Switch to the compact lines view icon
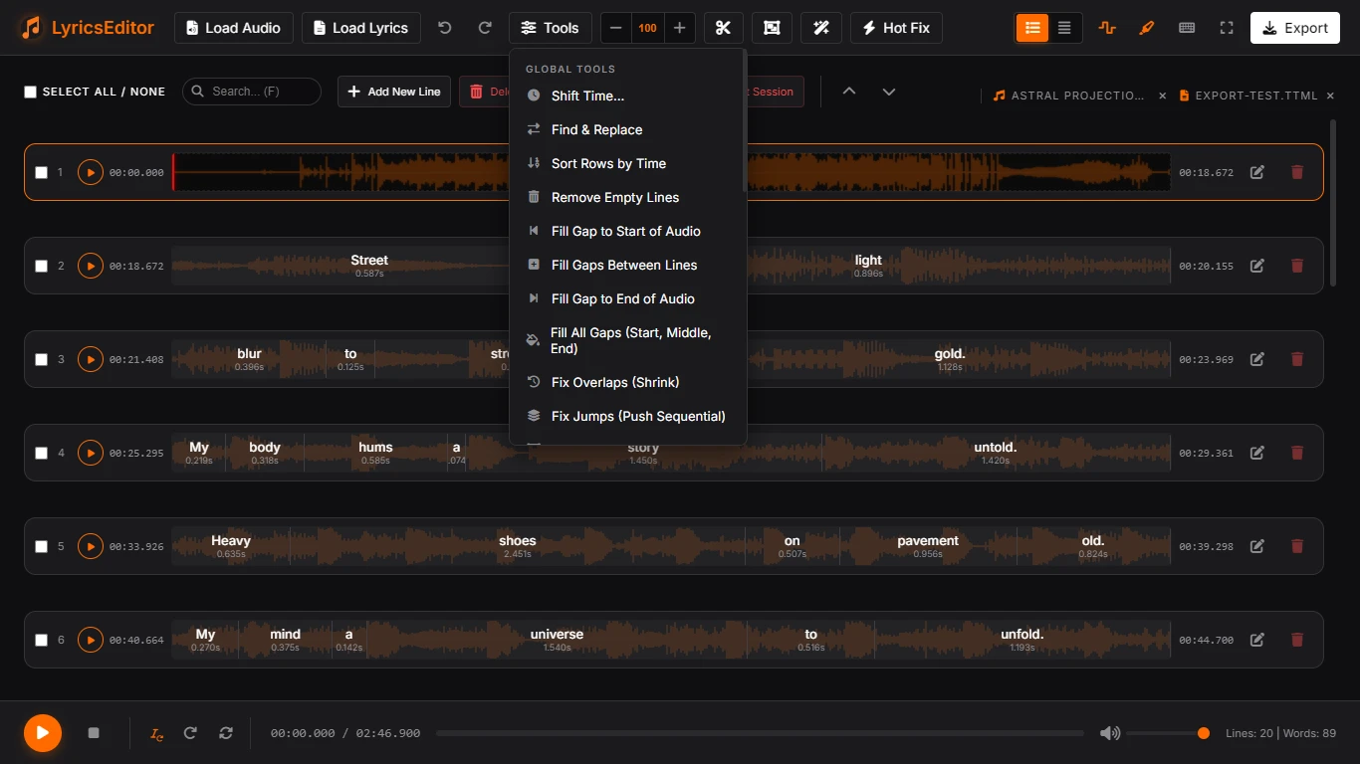This screenshot has height=764, width=1360. click(x=1065, y=28)
